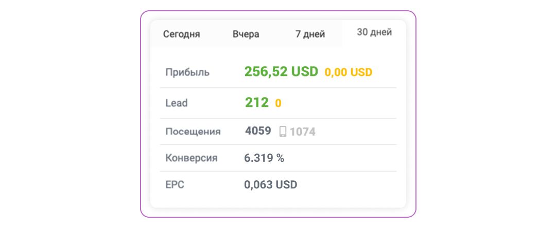Click the yellow 0 lead counter

coord(278,103)
